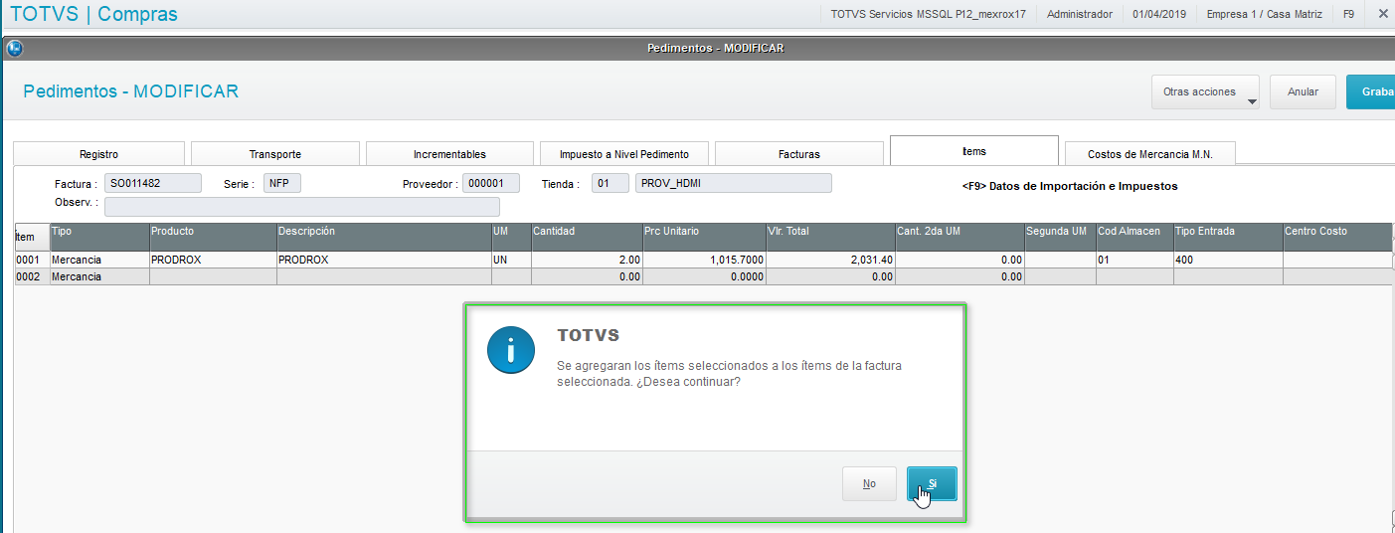Click the Producto cell PRODROX
The height and width of the screenshot is (533, 1395).
coord(213,260)
